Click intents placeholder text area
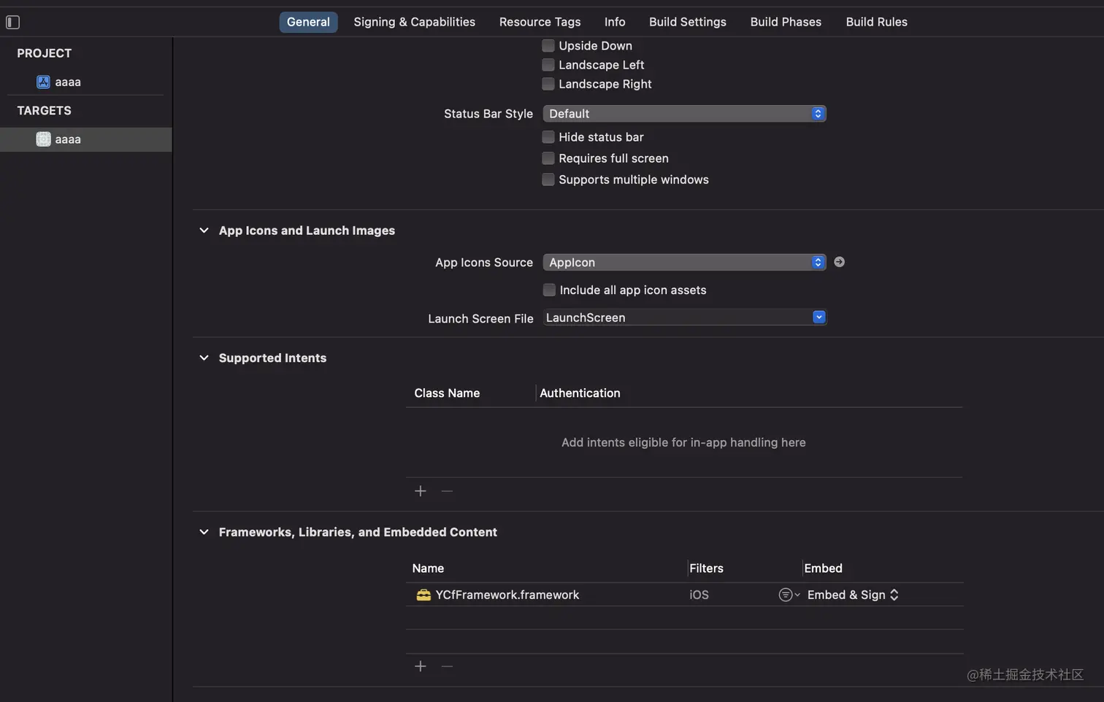The height and width of the screenshot is (702, 1104). [x=683, y=442]
